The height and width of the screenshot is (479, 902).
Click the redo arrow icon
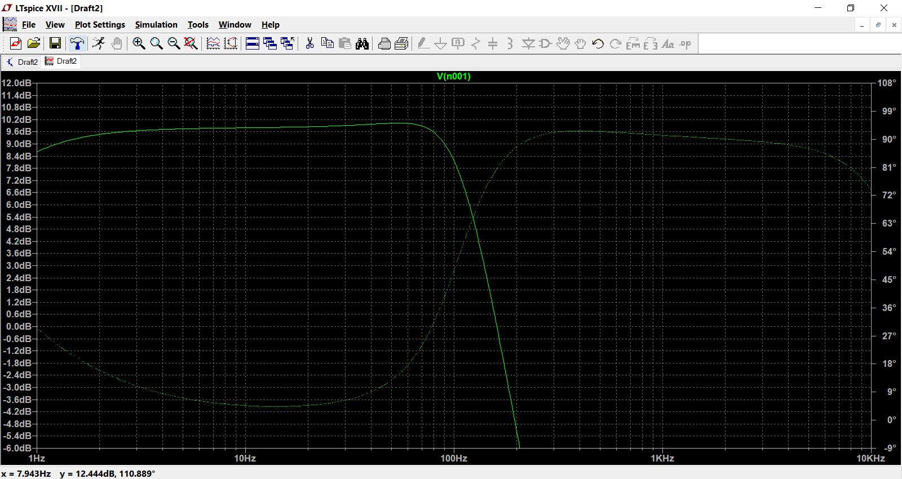click(x=616, y=43)
